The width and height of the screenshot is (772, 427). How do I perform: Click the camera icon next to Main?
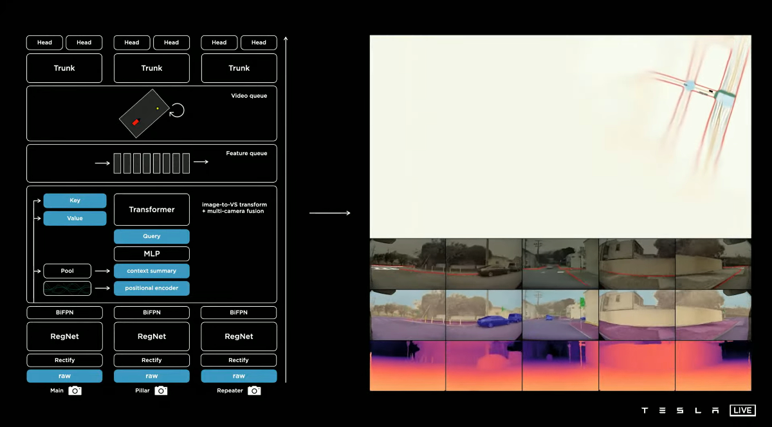point(75,390)
